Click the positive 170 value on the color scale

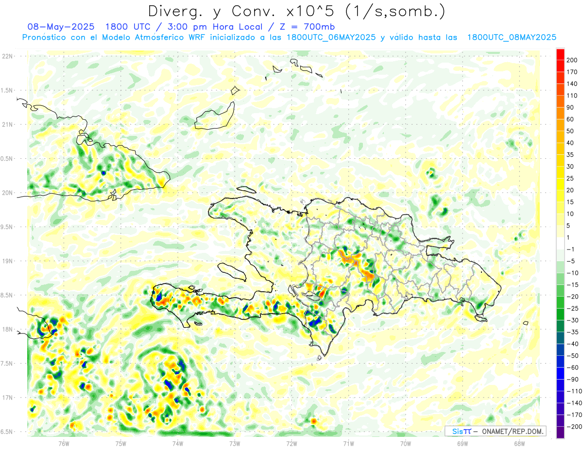[x=572, y=72]
